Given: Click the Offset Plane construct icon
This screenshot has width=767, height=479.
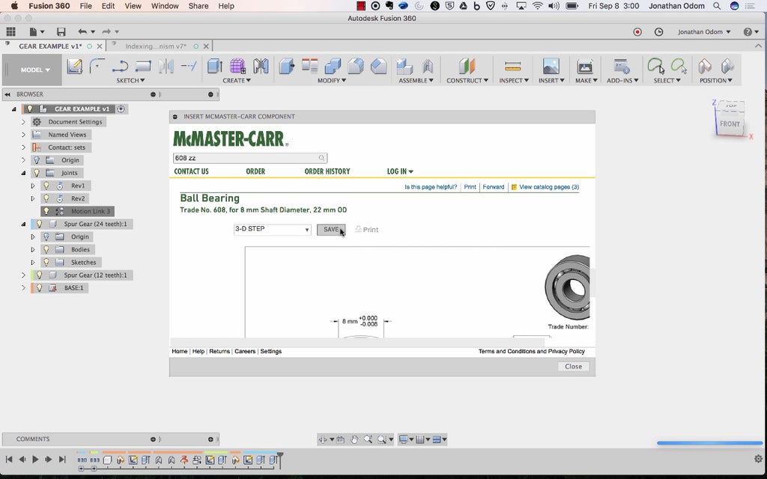Looking at the screenshot, I should pyautogui.click(x=467, y=66).
